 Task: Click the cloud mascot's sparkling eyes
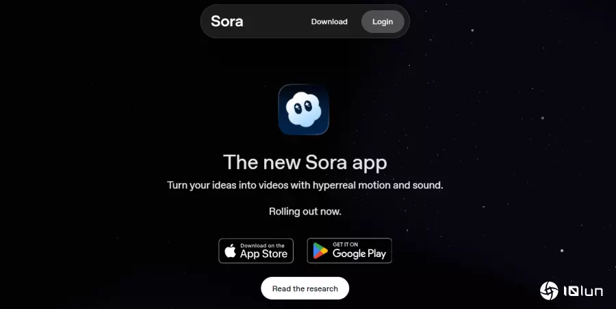click(303, 106)
